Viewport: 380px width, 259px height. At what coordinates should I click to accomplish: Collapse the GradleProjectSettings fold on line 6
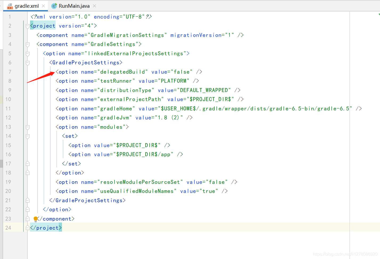[x=27, y=63]
